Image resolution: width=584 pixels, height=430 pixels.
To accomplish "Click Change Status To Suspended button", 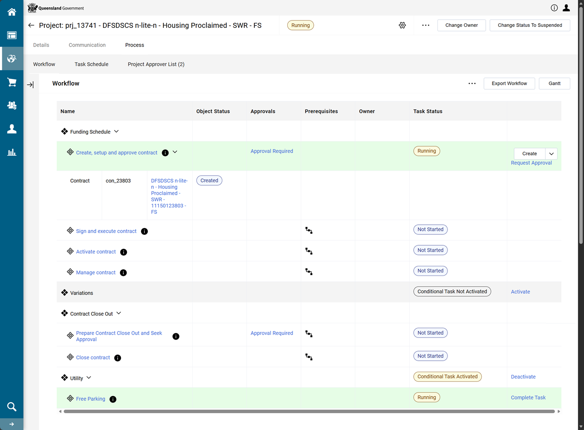I will [530, 26].
